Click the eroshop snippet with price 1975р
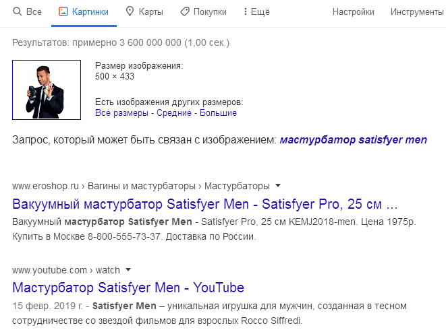 tap(214, 229)
